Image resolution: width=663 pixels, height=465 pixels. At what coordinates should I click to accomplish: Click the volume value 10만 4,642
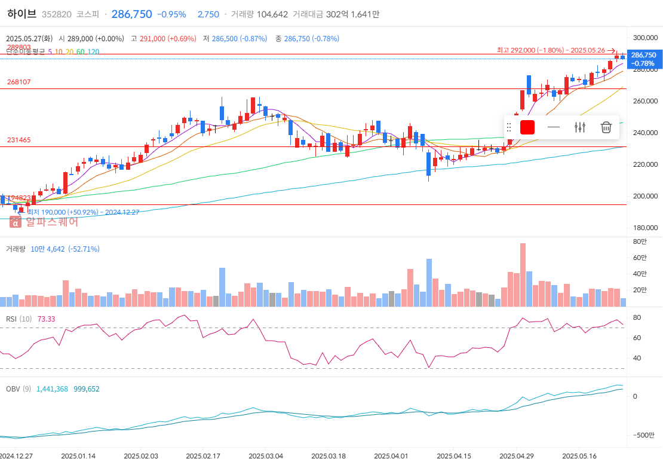pos(47,249)
